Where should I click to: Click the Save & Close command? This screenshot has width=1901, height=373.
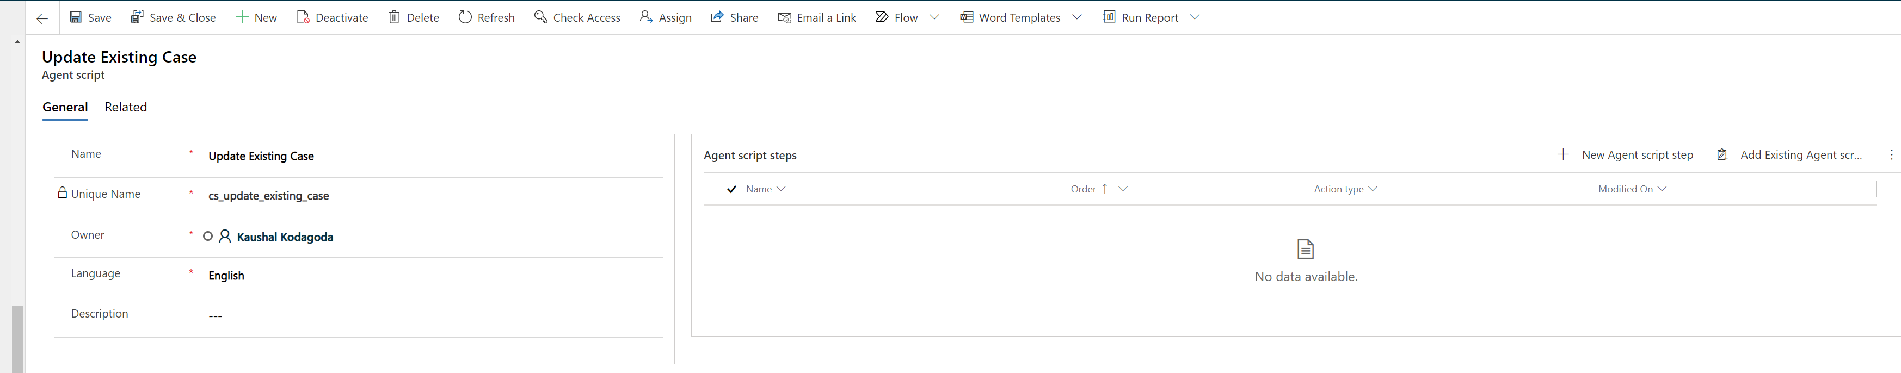pyautogui.click(x=174, y=18)
